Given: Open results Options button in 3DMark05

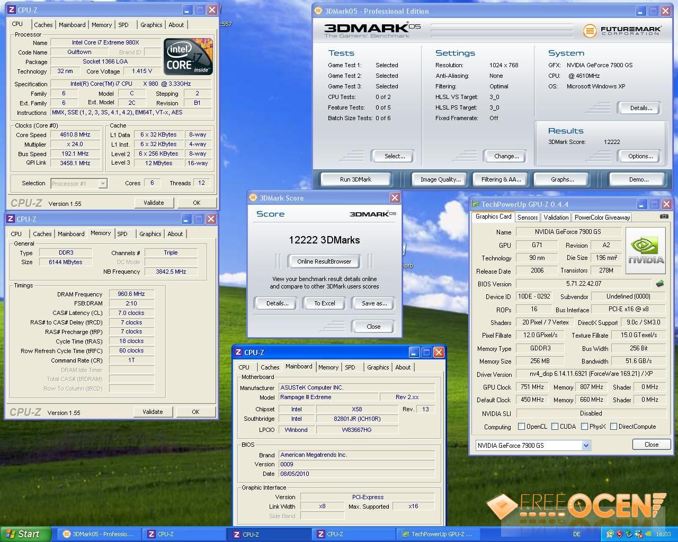Looking at the screenshot, I should [640, 156].
